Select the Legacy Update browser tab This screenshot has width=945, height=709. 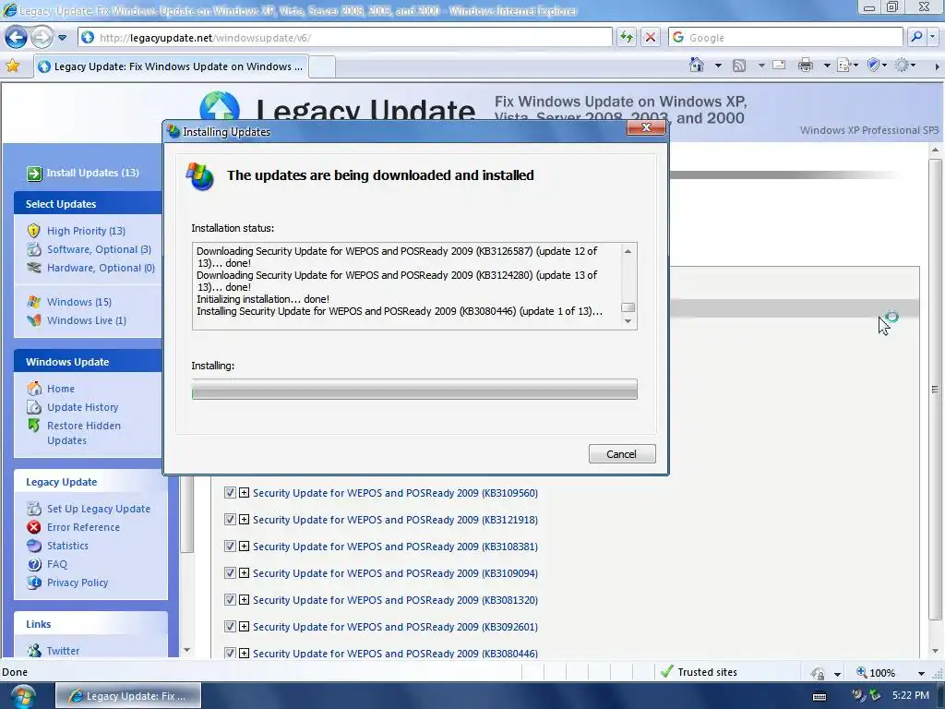(x=171, y=66)
